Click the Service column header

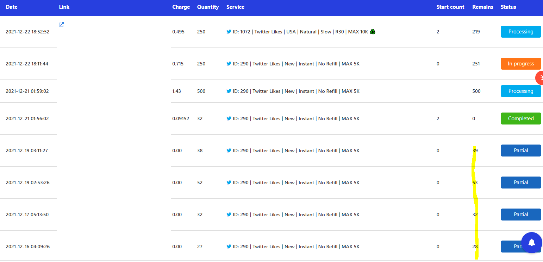(x=235, y=7)
